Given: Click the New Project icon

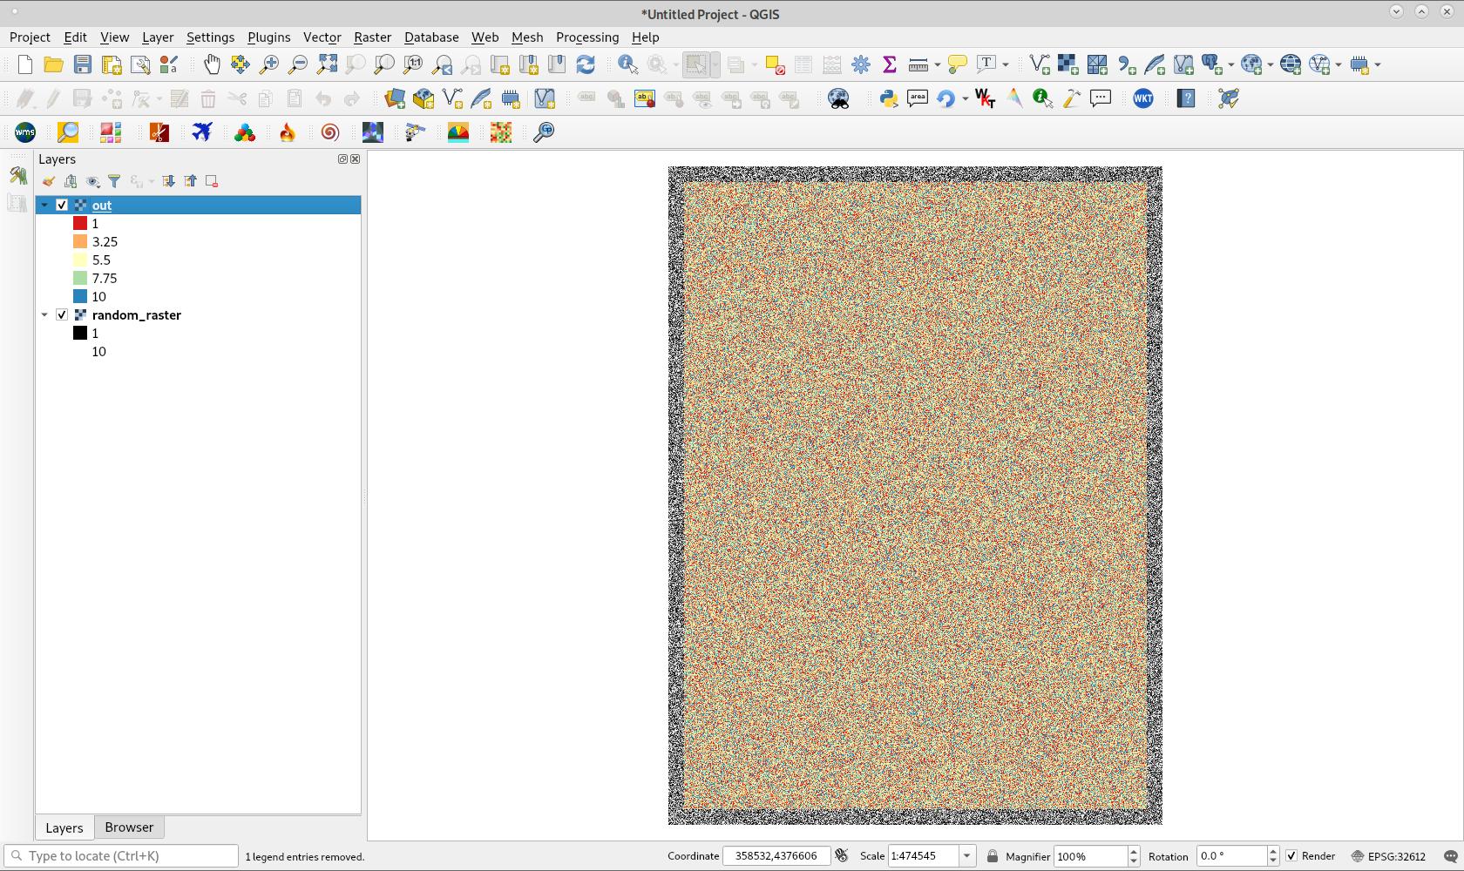Looking at the screenshot, I should pyautogui.click(x=24, y=64).
